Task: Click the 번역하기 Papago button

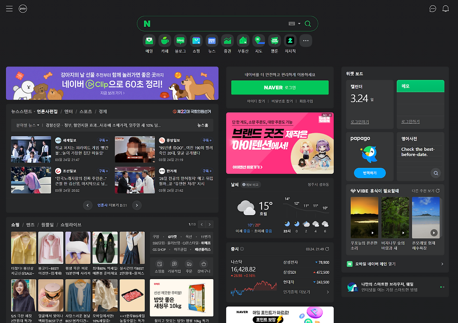Action: [x=370, y=173]
